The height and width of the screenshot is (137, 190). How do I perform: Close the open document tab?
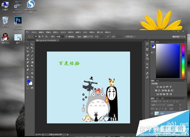[x=58, y=40]
